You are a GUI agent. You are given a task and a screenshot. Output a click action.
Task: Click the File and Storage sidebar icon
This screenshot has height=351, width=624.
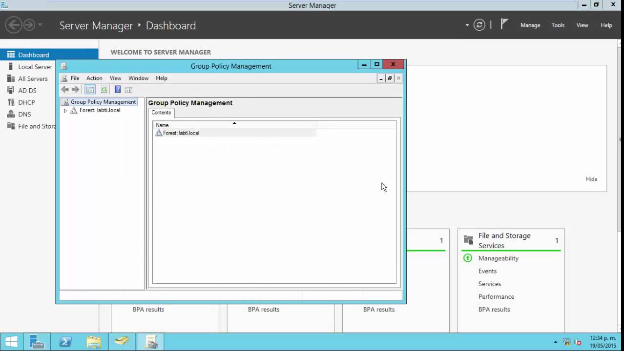[x=11, y=126]
